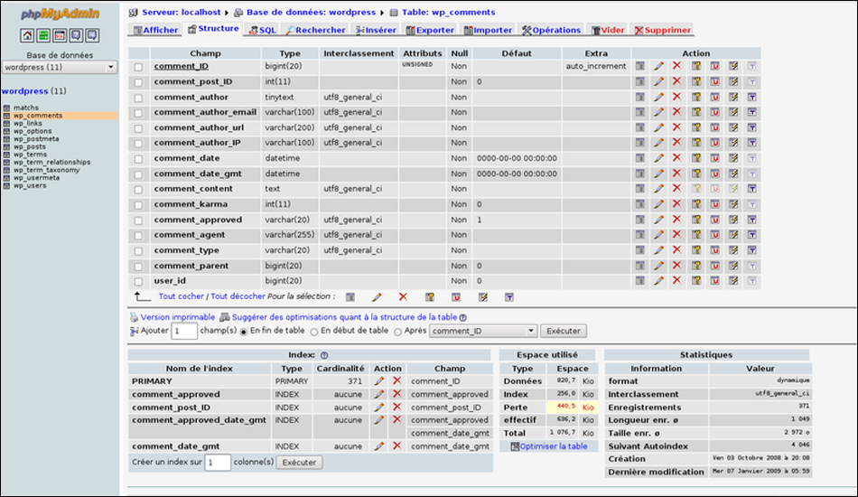Check the comment_author row checkbox

tap(138, 98)
